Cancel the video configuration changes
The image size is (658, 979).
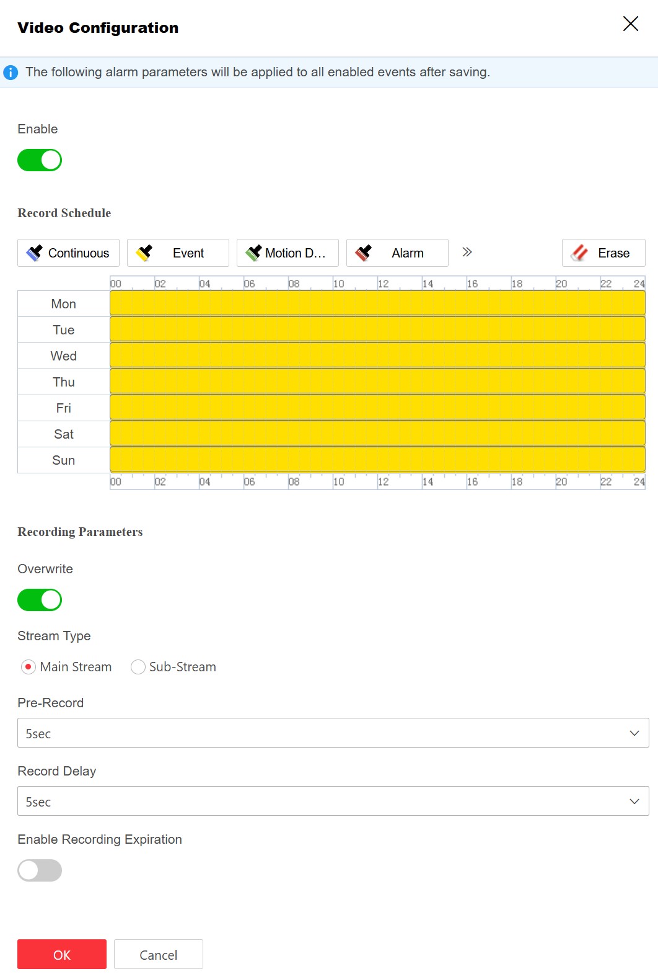click(159, 955)
